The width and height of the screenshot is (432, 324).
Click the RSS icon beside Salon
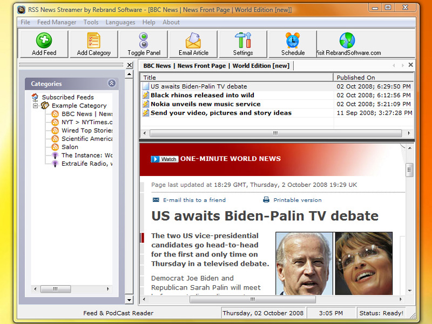[x=55, y=147]
